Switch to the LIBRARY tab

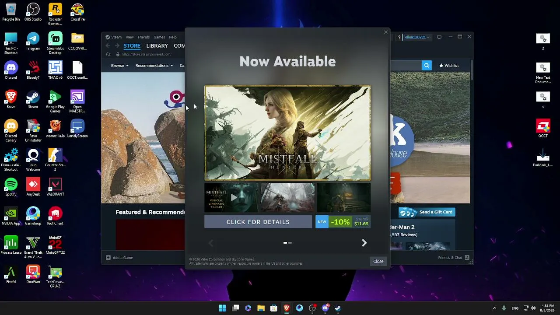pyautogui.click(x=157, y=45)
